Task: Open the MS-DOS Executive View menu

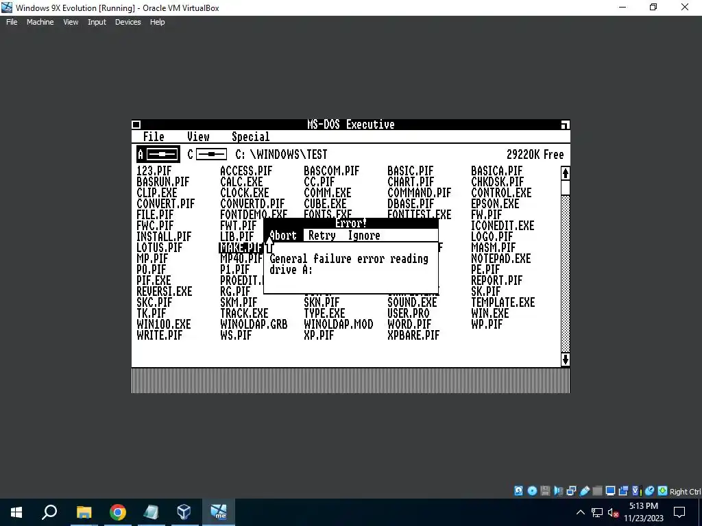Action: pos(198,137)
